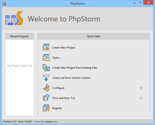Select the Create New Project text label
The height and width of the screenshot is (125, 155).
[64, 47]
